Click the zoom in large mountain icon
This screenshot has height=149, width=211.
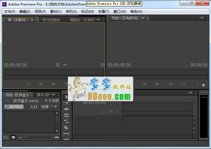57,137
